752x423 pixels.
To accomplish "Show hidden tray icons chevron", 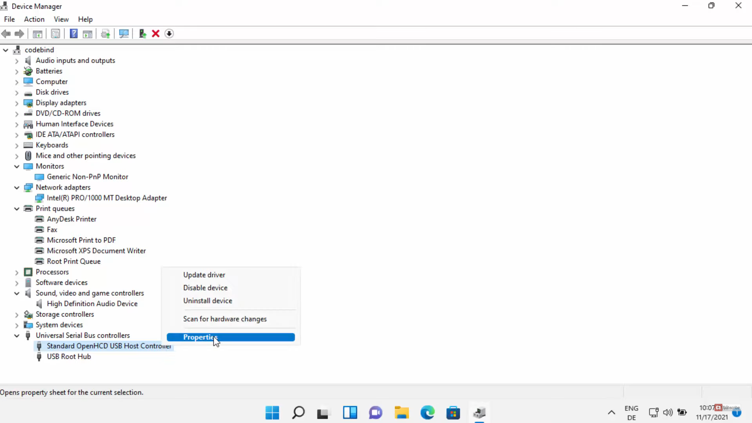I will (x=611, y=412).
